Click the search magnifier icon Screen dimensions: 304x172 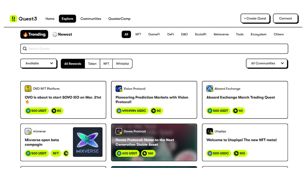point(25,49)
